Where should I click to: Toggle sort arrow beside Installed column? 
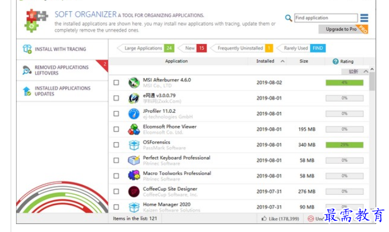tap(283, 61)
